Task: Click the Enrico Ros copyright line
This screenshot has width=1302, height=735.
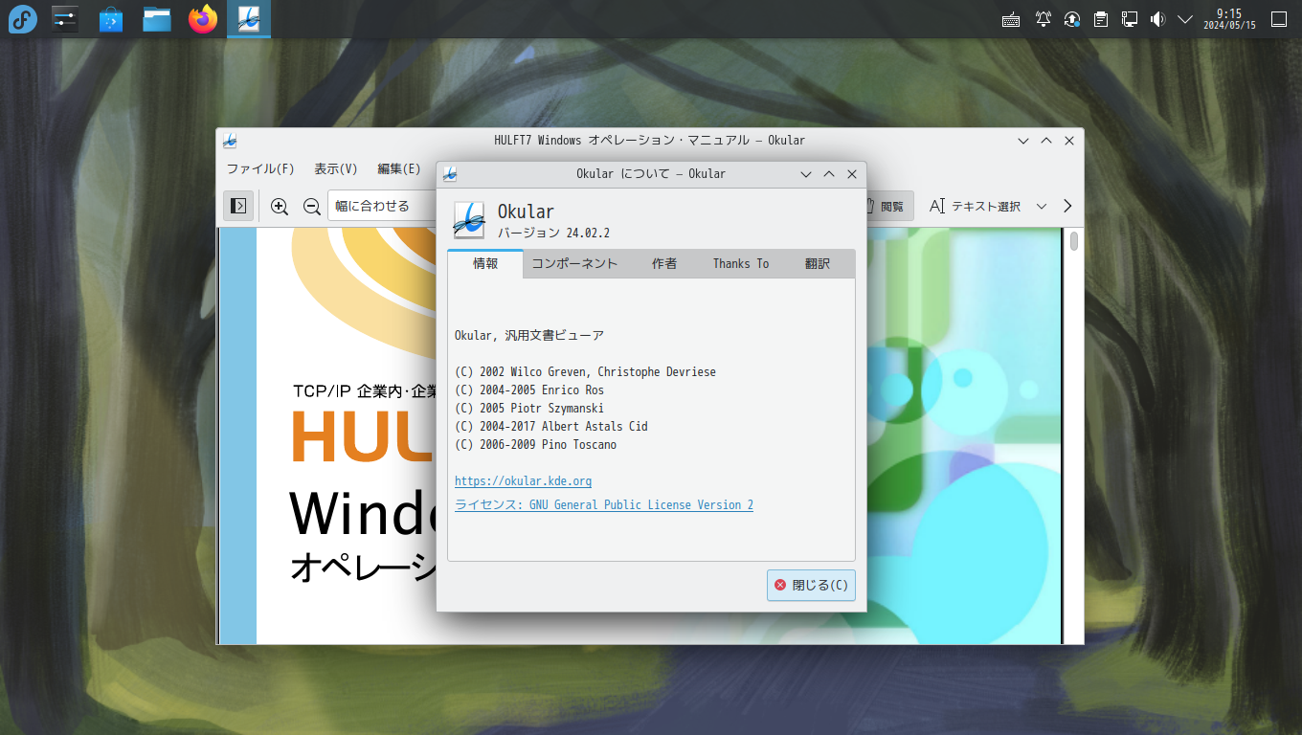Action: pos(529,390)
